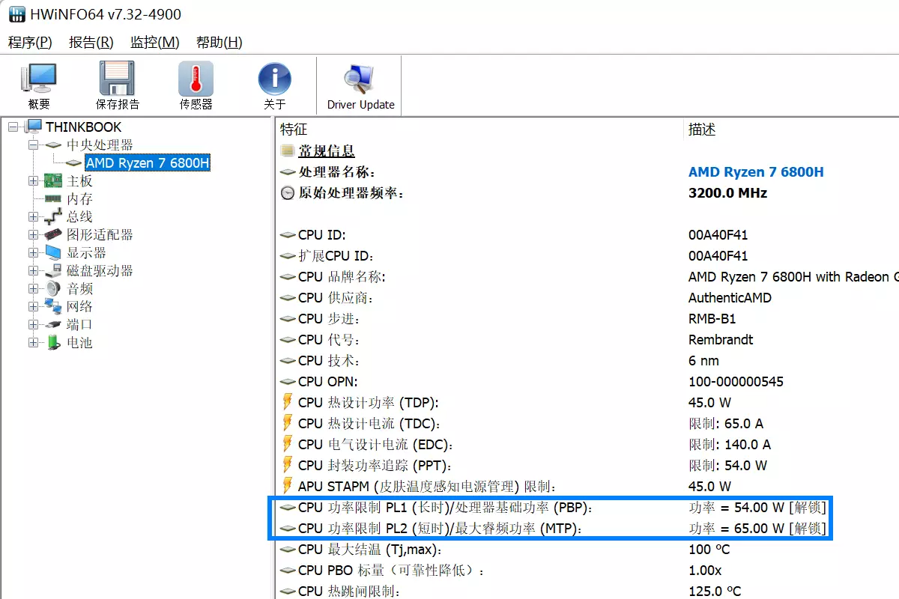Click the lightning icon beside CPU 封装功率追踪 (PPT)
This screenshot has width=899, height=599.
[x=288, y=465]
